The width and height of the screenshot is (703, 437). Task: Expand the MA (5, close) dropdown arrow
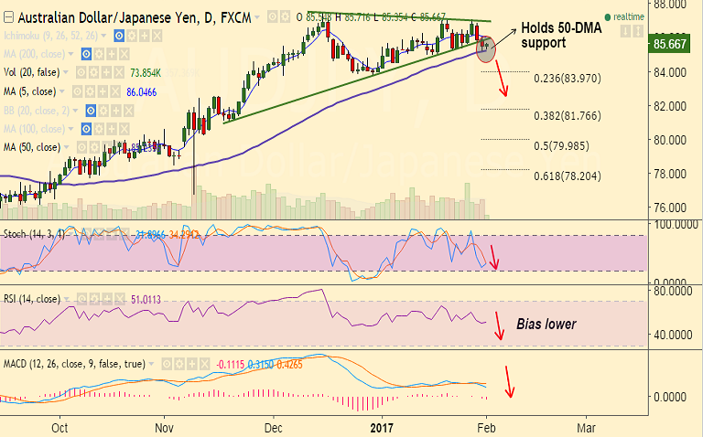[62, 91]
